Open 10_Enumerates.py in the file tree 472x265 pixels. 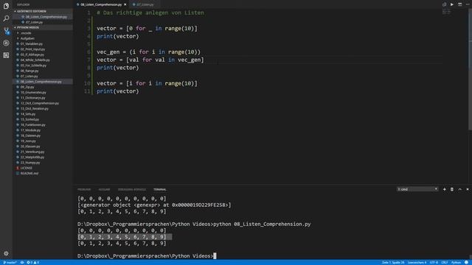click(x=43, y=93)
